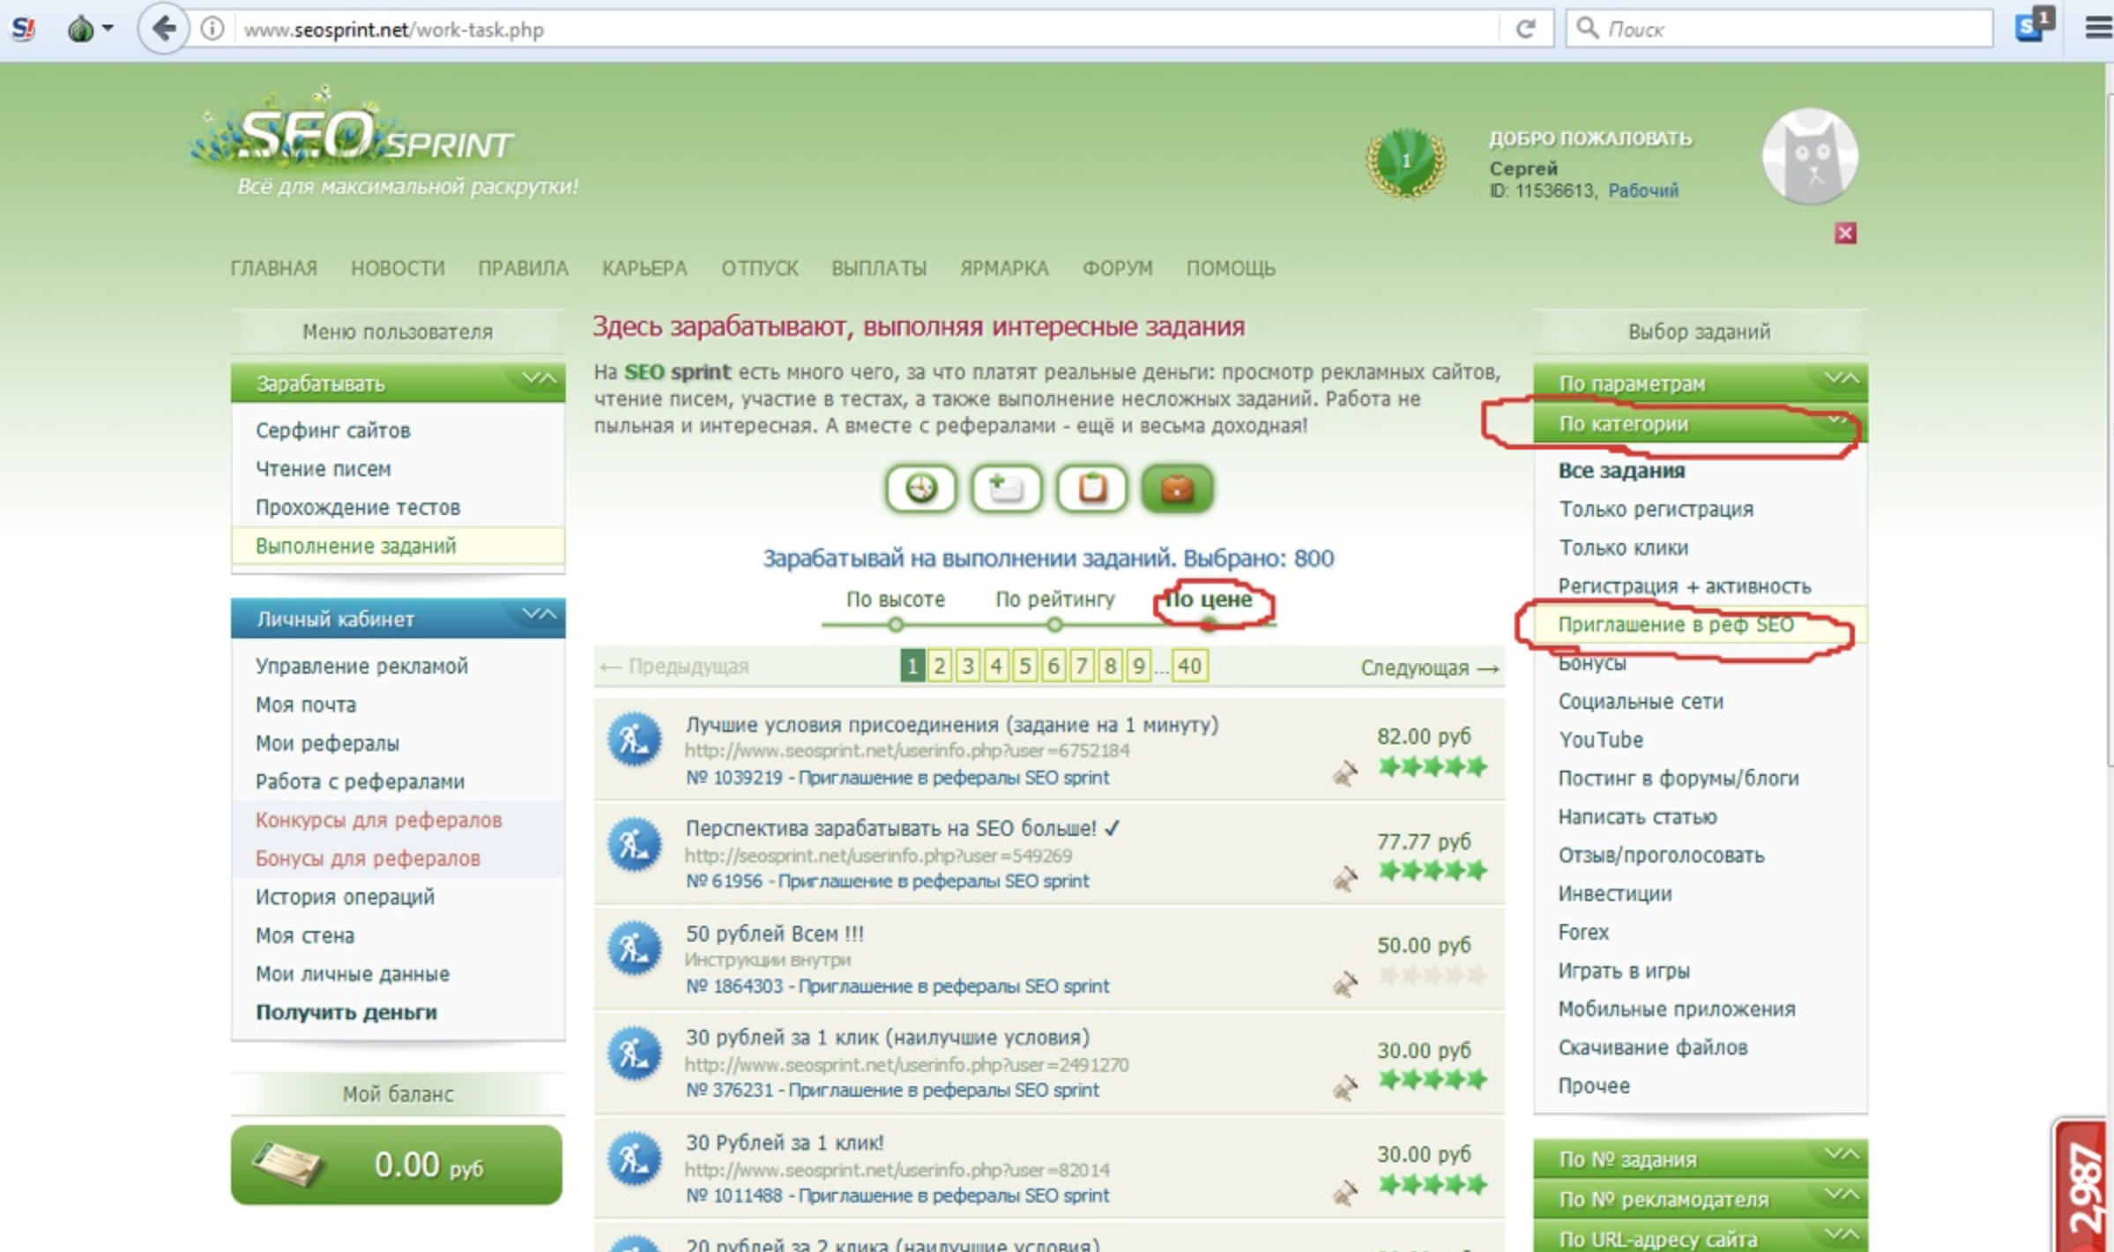
Task: Click the S extension icon with badge
Action: click(x=2032, y=26)
